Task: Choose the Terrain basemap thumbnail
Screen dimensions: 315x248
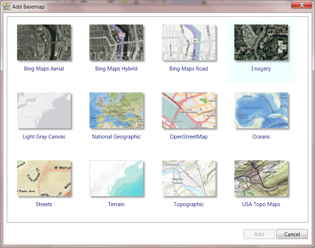Action: coord(116,178)
